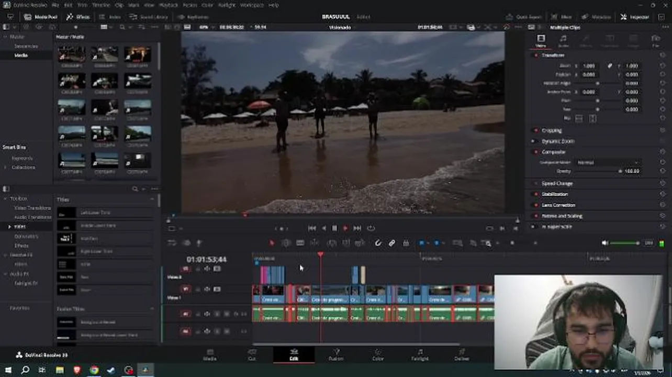Stop playback in the viewer

(x=334, y=228)
